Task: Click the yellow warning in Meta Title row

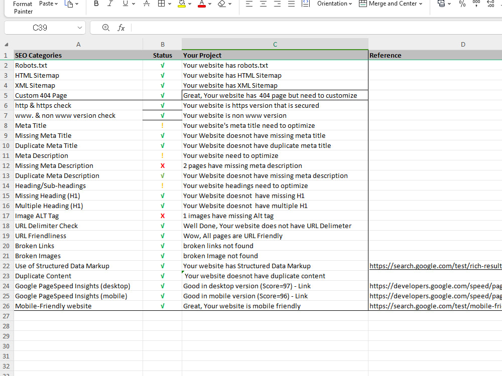Action: click(x=162, y=125)
